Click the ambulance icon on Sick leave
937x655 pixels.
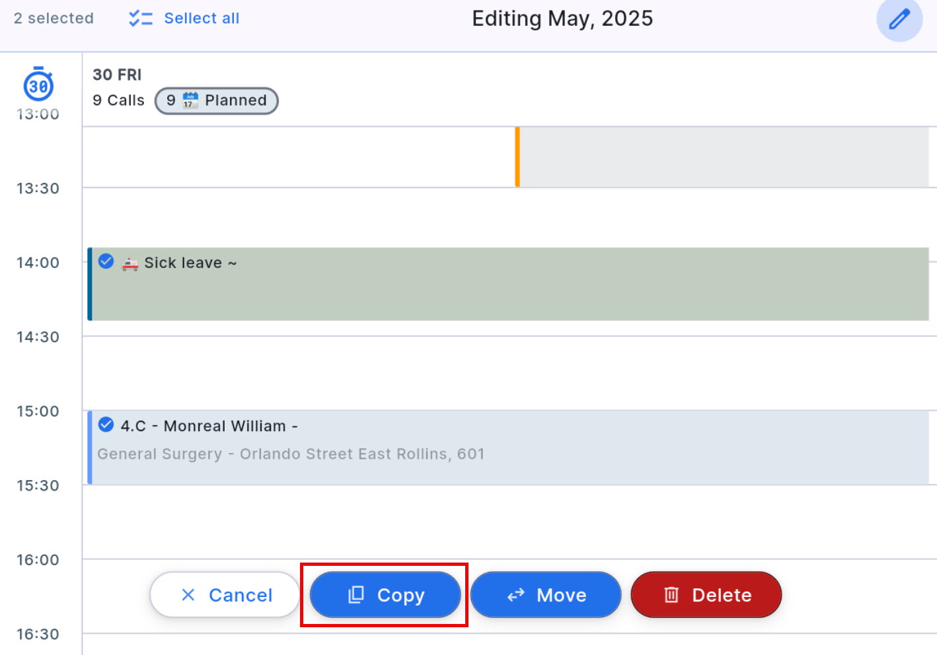point(130,263)
